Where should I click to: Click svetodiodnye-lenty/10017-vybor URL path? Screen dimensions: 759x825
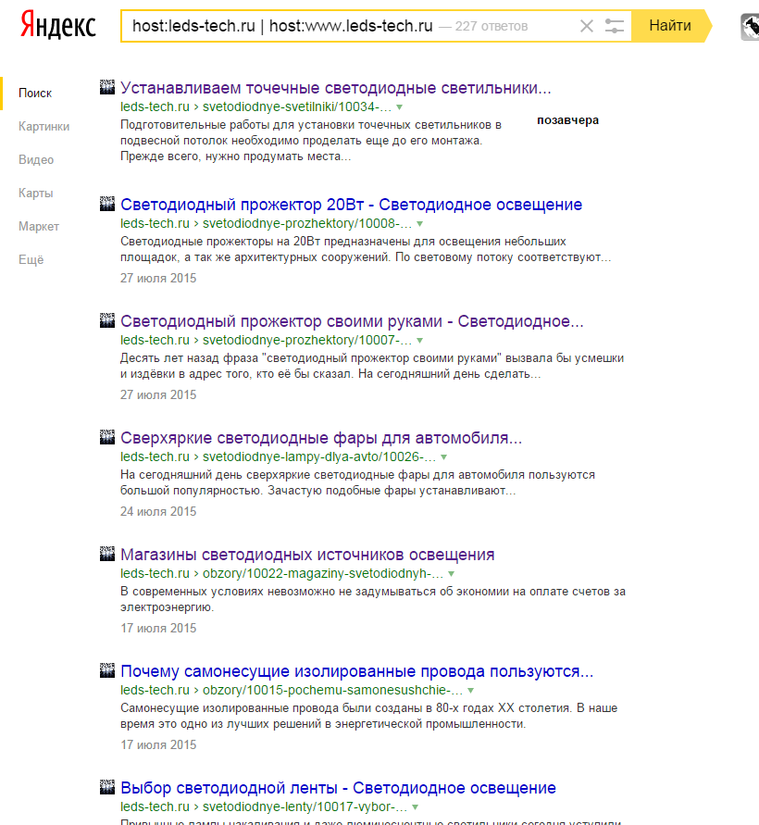(305, 807)
